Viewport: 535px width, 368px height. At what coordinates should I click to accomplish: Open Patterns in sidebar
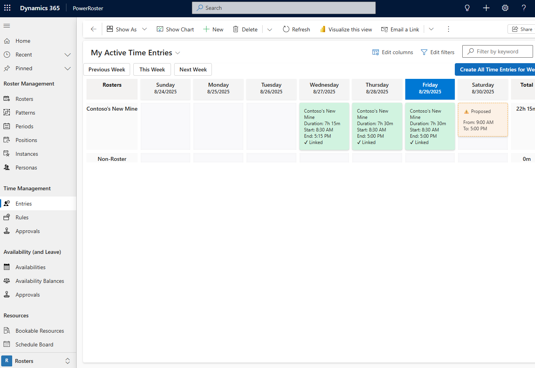point(38,113)
